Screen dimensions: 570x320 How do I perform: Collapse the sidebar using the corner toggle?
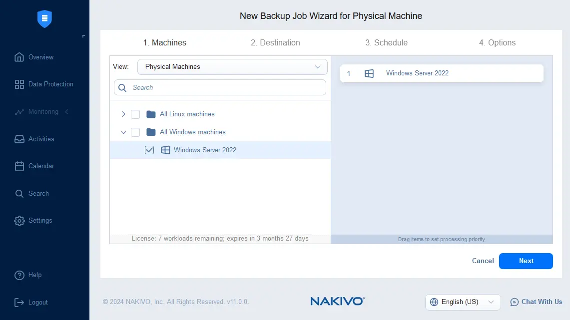point(83,36)
